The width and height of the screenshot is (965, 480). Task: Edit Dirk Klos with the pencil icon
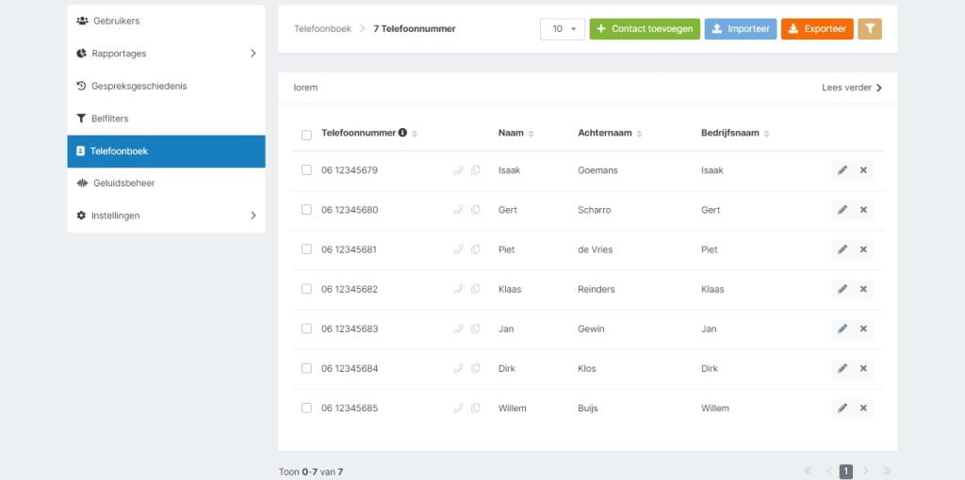[842, 369]
